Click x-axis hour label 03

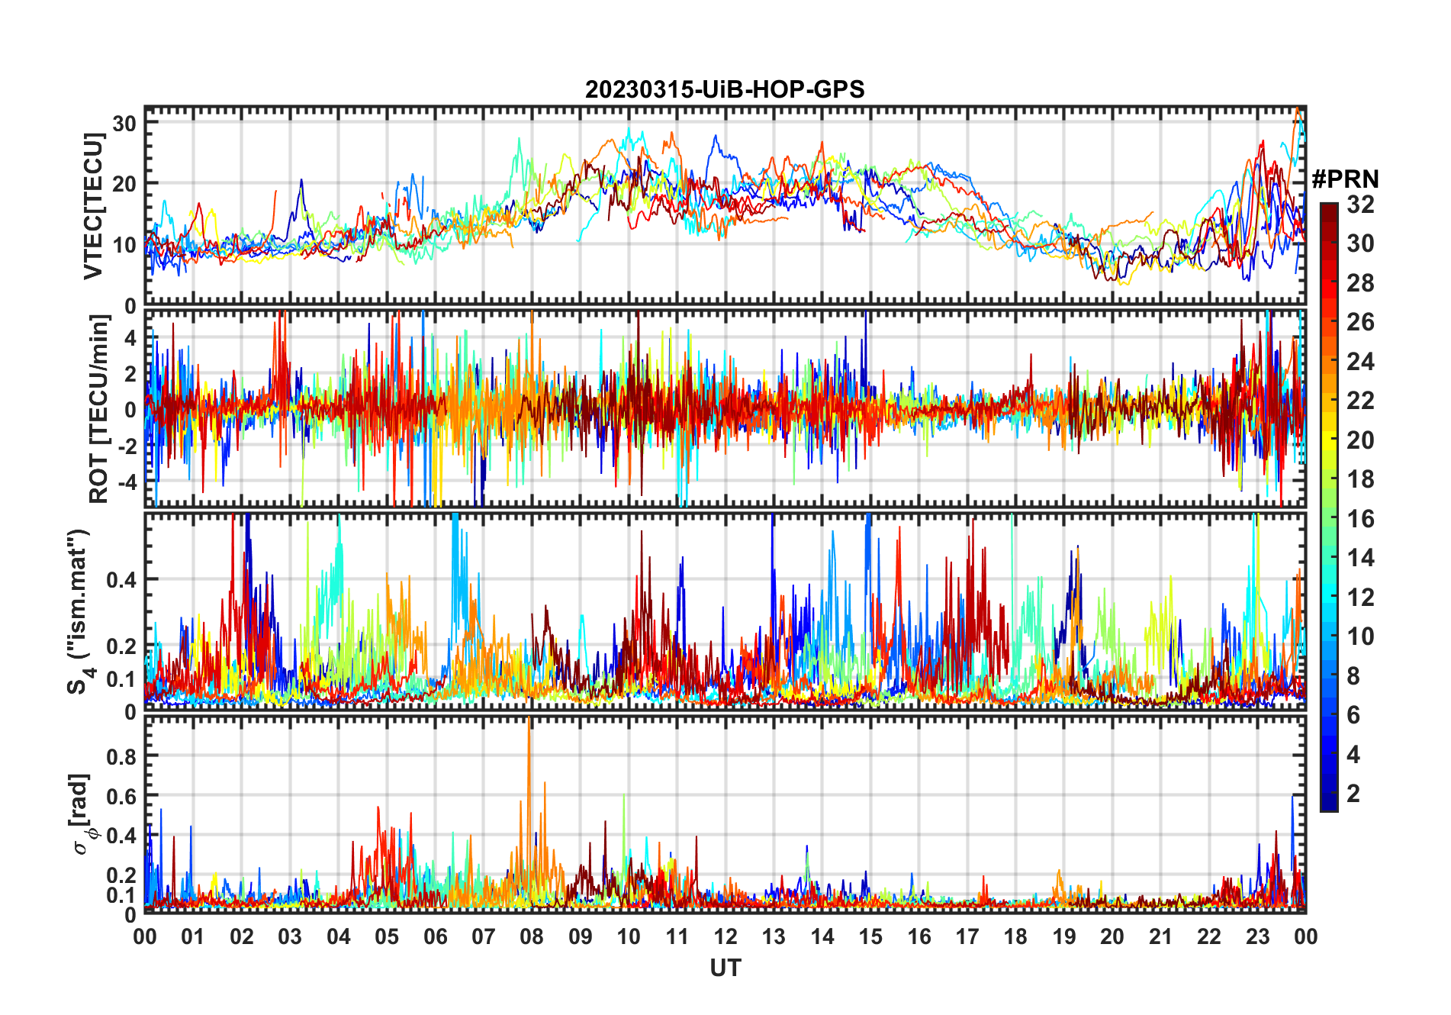tap(290, 936)
